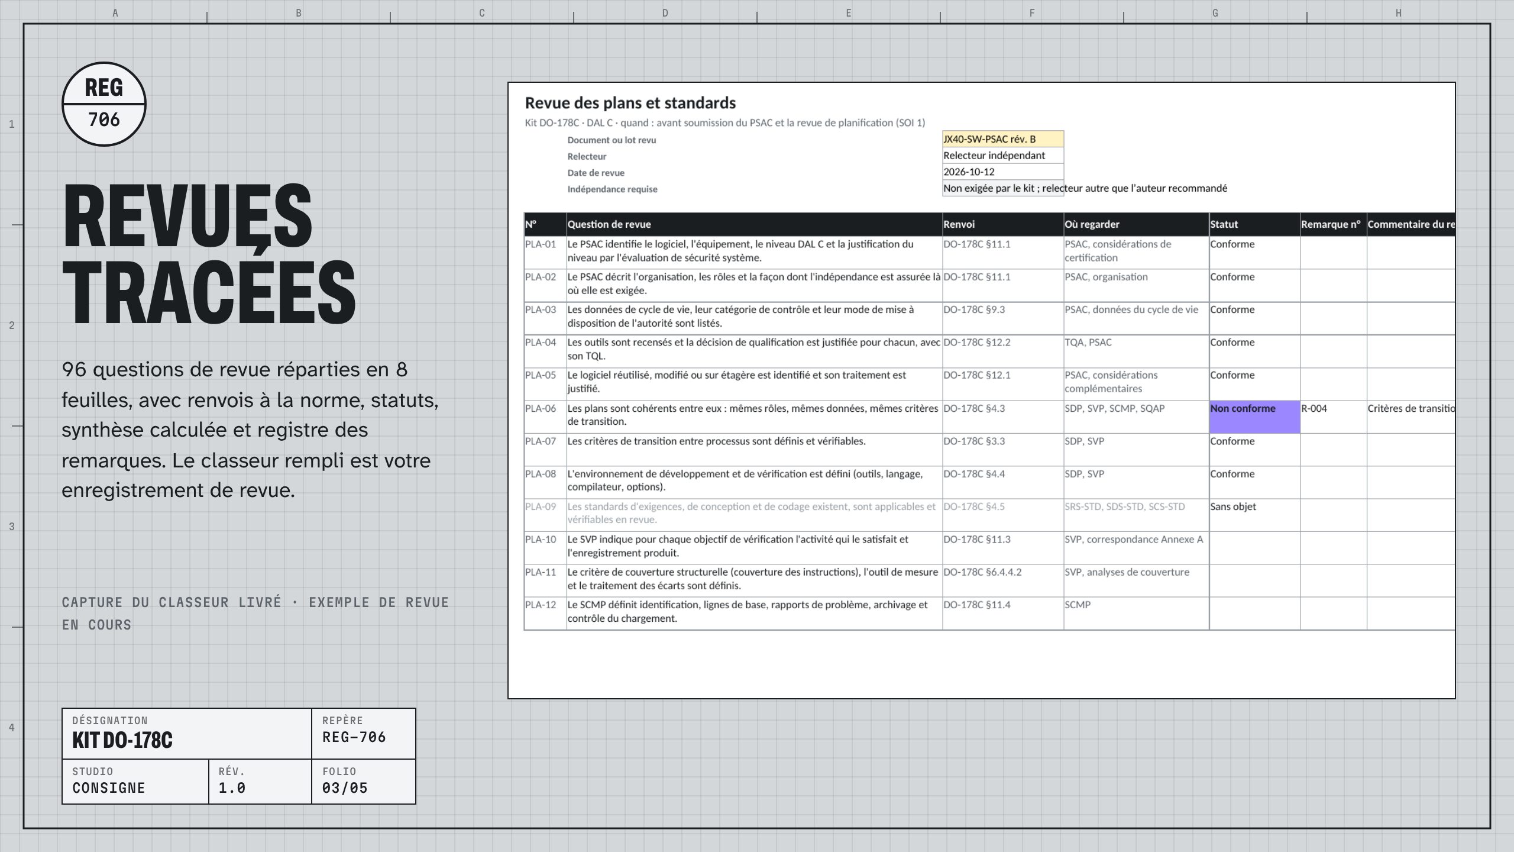This screenshot has width=1514, height=852.
Task: Open the status cell for PLA-10
Action: point(1254,547)
